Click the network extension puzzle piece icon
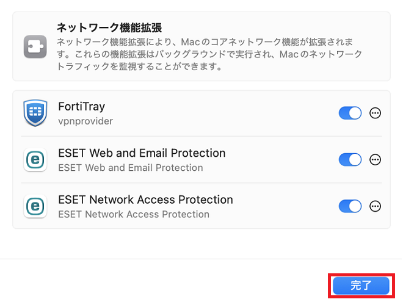403x302 pixels. tap(35, 46)
